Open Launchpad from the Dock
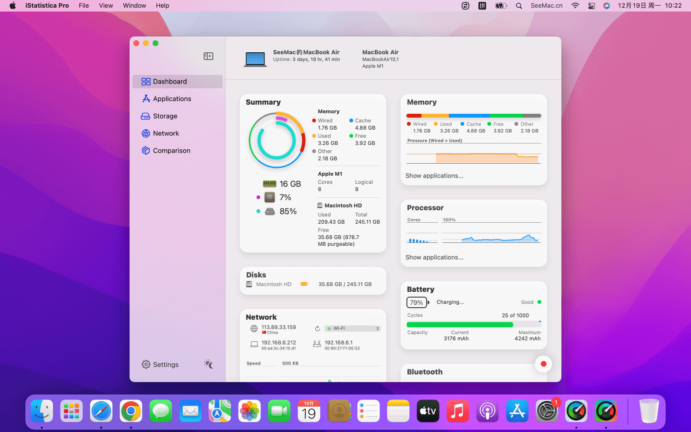 tap(71, 411)
